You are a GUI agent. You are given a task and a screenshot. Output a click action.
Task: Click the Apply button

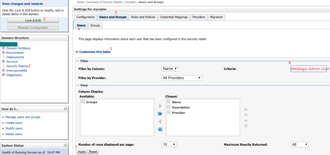coord(82,152)
